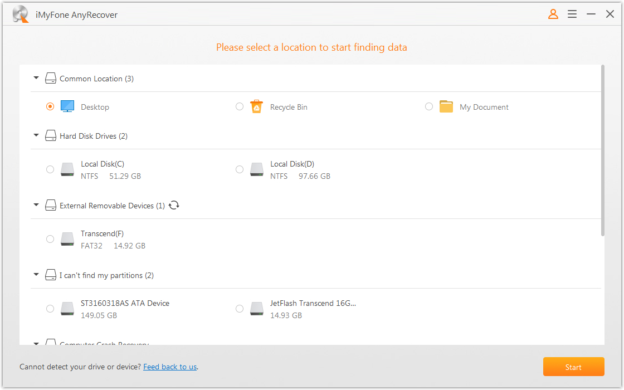Click the ST3160318AS ATA Device drive icon
The height and width of the screenshot is (390, 624).
click(67, 309)
